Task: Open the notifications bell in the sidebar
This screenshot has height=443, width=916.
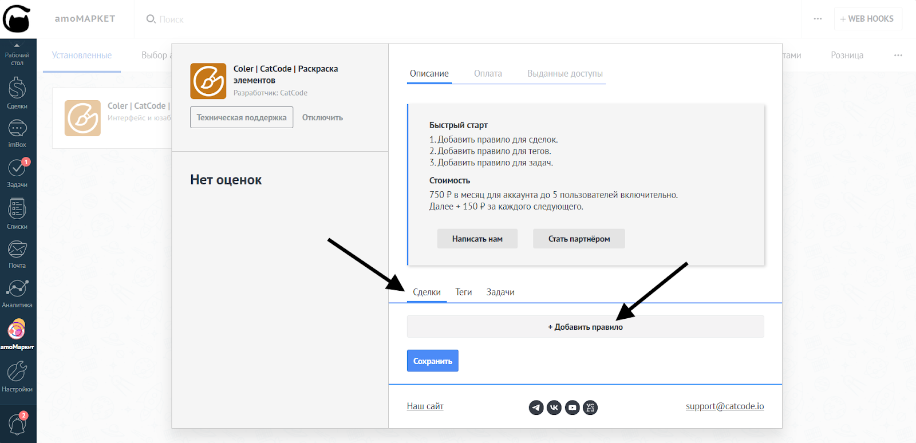Action: click(x=17, y=424)
